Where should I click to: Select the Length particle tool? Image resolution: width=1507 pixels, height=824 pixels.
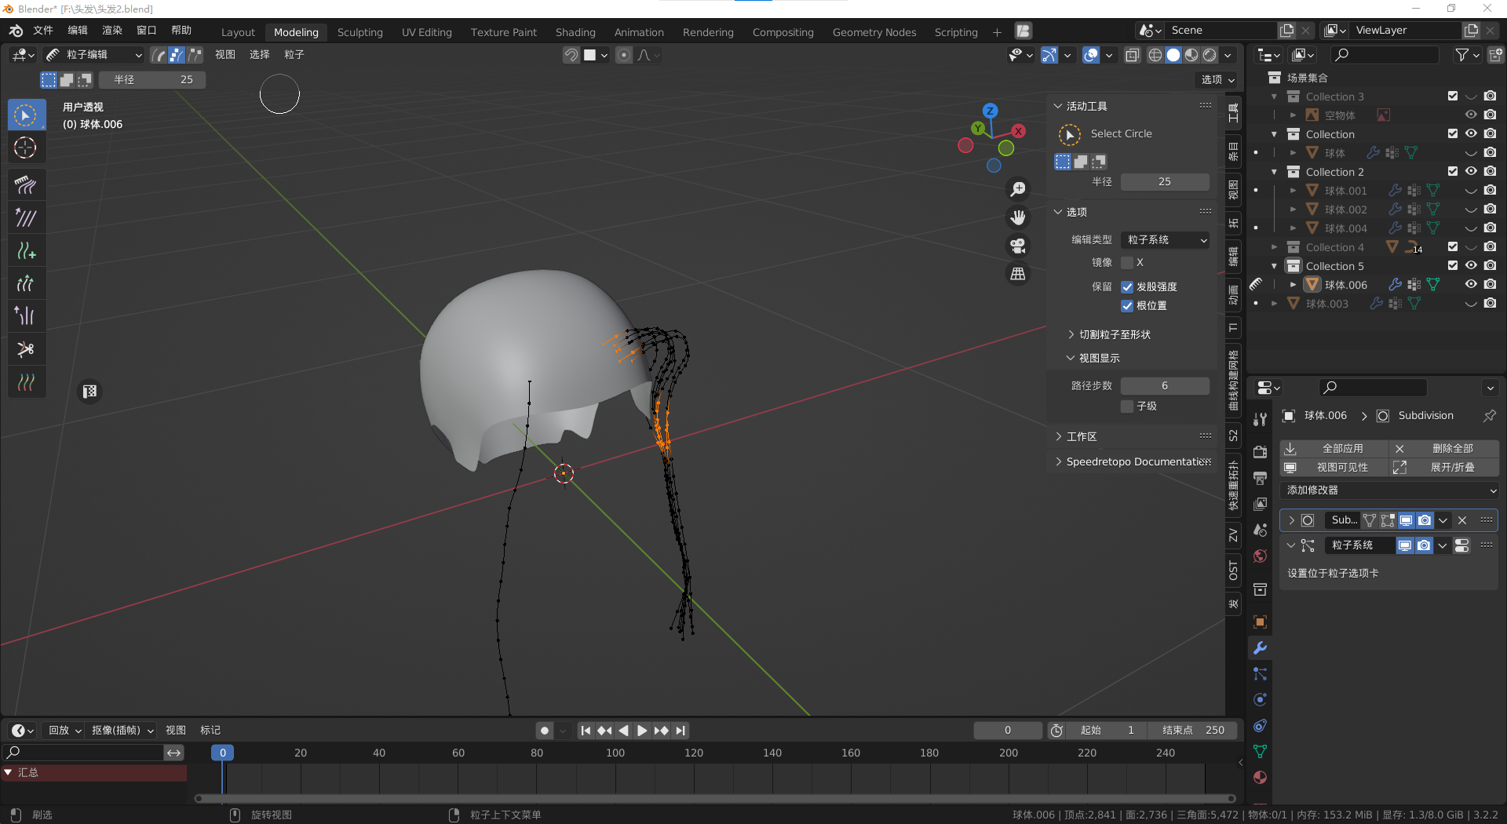(x=26, y=283)
